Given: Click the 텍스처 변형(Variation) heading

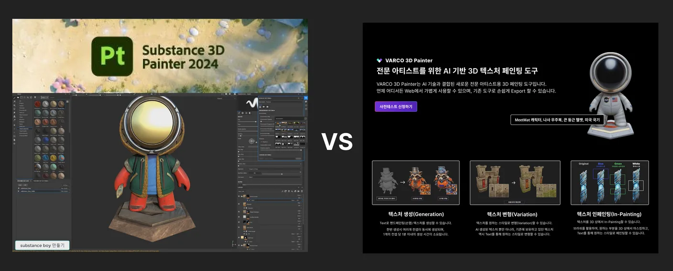Looking at the screenshot, I should coord(512,214).
